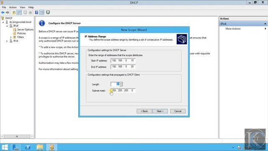Click the green monitor toolbar icon
268x151 pixels.
48,12
